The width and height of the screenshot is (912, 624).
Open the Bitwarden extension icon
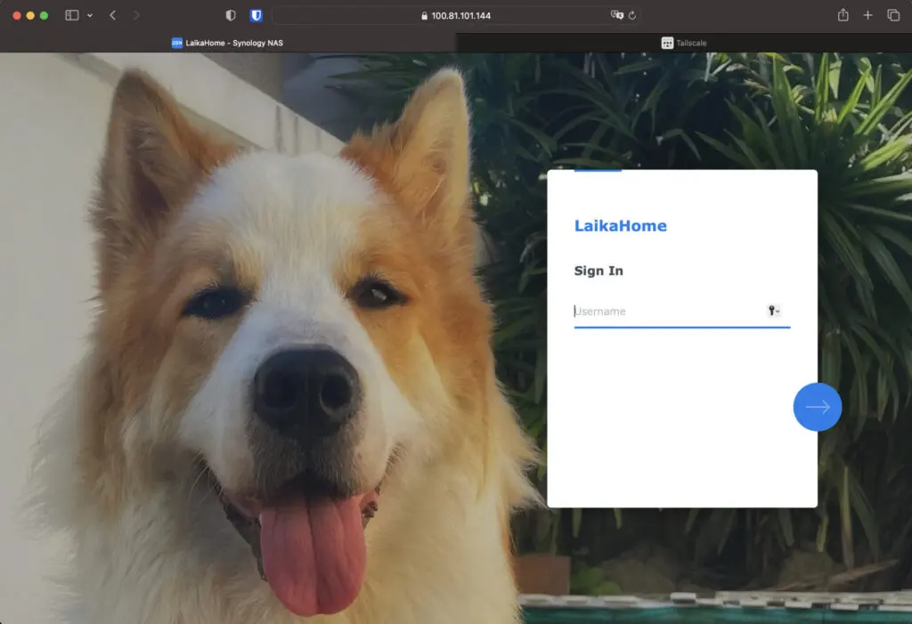pyautogui.click(x=256, y=15)
